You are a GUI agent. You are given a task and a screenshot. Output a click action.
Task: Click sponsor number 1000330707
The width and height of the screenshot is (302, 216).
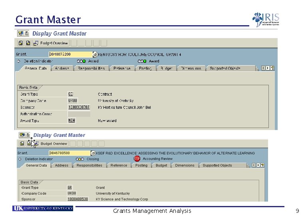[79, 107]
